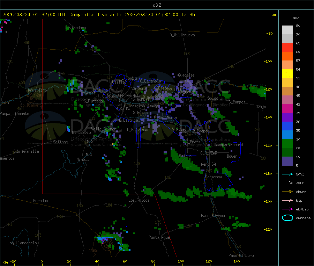Click the 54 dBZ yellow color swatch

[287, 74]
